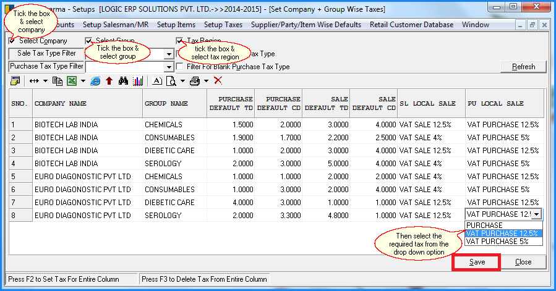Click the printer icon

(x=195, y=81)
